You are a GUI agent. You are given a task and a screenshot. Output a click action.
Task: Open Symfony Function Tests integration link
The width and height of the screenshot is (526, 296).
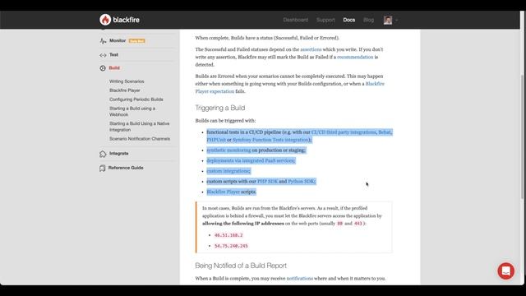click(270, 140)
